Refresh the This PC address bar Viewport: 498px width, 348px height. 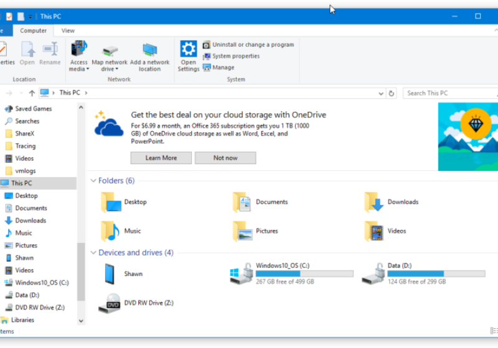391,93
